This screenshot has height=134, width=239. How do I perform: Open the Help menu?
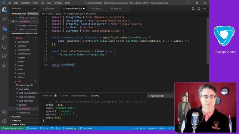(67, 3)
